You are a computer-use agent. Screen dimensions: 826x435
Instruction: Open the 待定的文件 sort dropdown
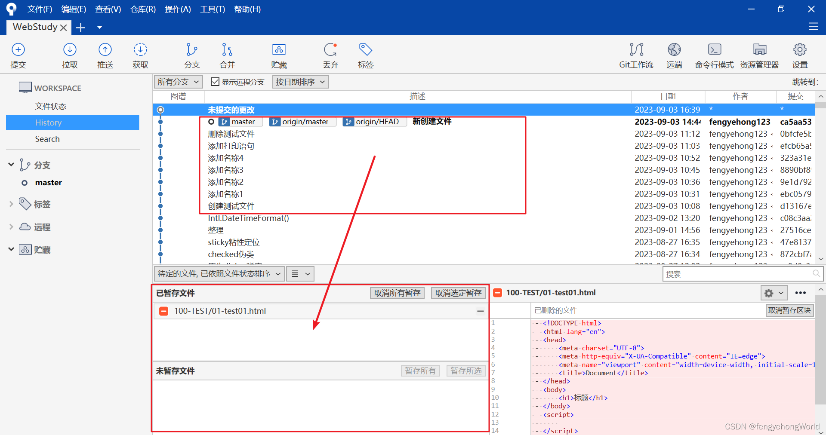point(219,273)
